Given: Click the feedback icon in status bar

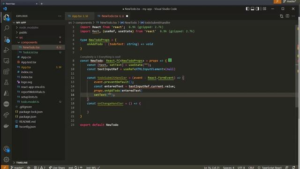Looking at the screenshot, I should [286, 168].
